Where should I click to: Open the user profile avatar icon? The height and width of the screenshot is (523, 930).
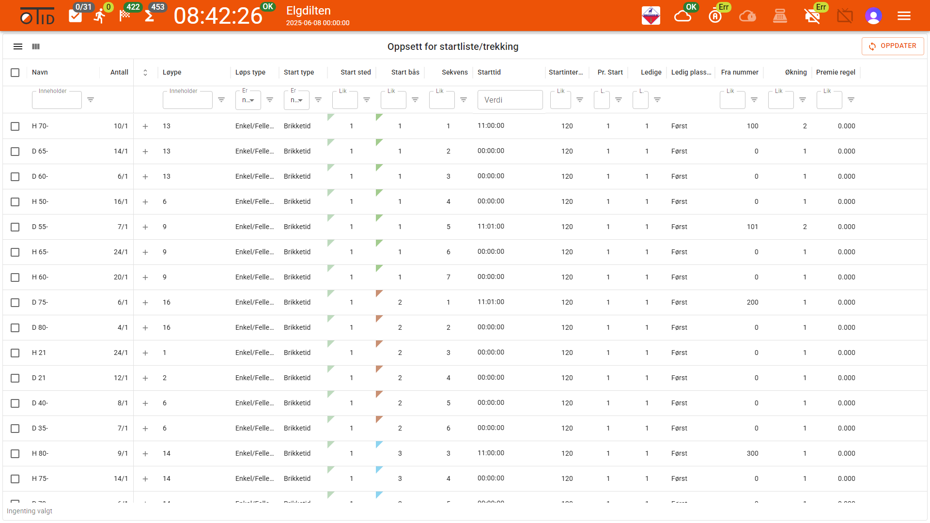873,16
